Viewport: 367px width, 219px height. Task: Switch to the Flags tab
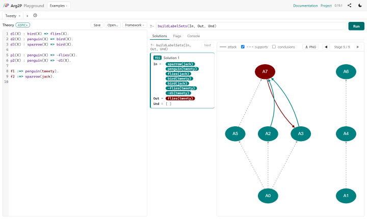coord(177,36)
